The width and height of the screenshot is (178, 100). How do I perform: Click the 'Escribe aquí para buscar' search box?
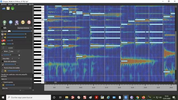(28, 97)
